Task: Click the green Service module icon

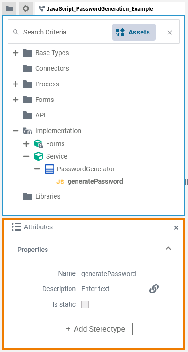Action: coord(38,157)
